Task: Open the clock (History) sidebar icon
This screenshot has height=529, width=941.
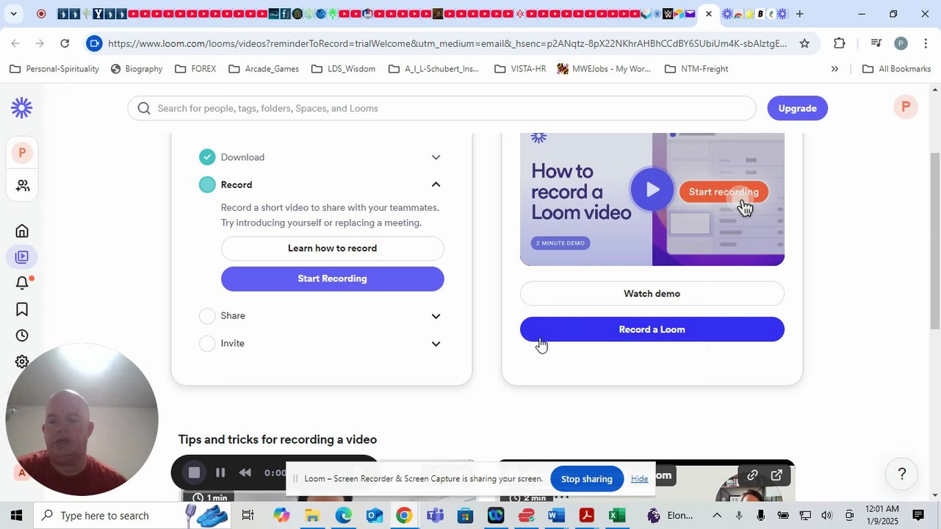Action: 22,336
